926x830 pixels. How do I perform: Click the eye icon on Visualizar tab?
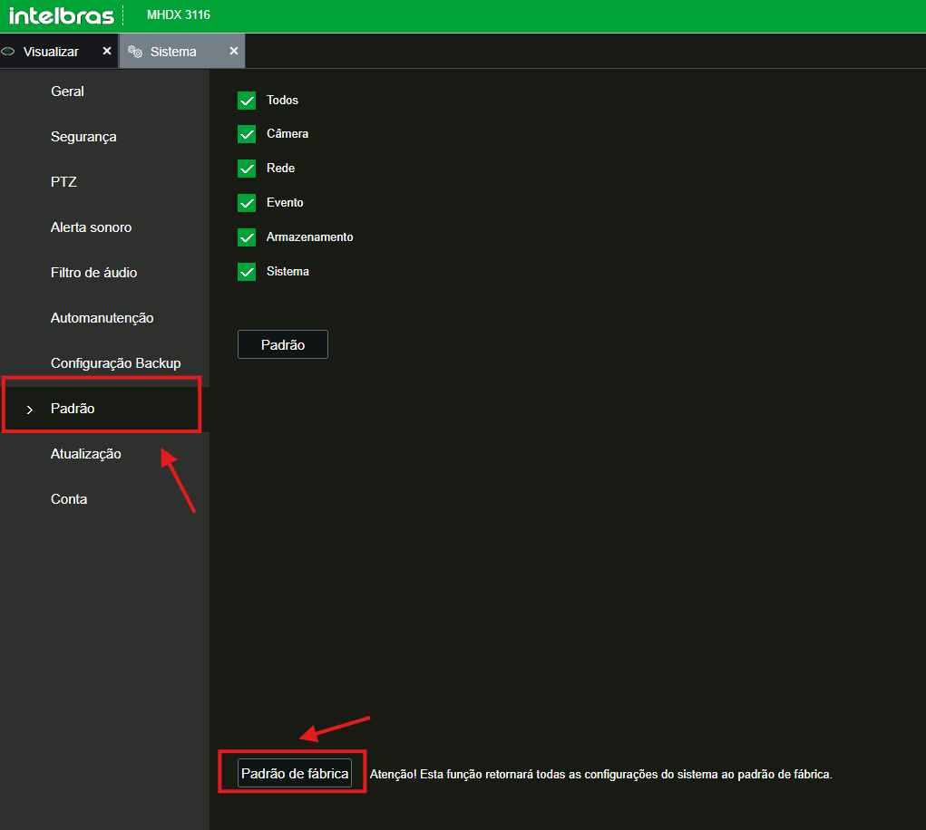pyautogui.click(x=9, y=52)
